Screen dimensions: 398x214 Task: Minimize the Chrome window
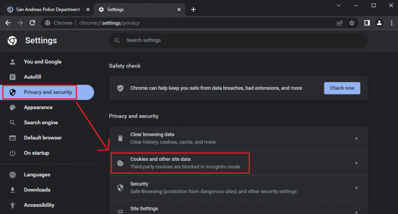pos(356,5)
